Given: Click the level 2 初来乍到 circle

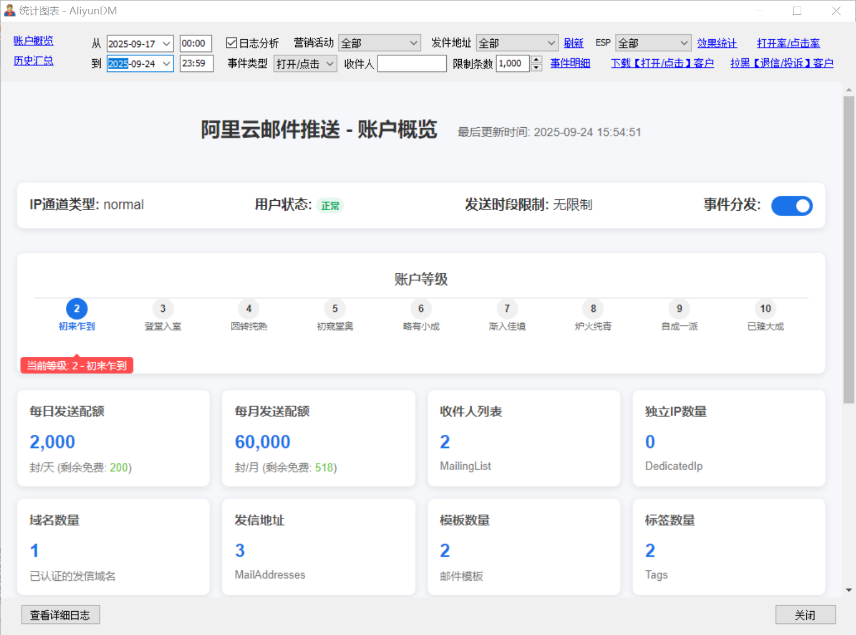Looking at the screenshot, I should pos(77,309).
